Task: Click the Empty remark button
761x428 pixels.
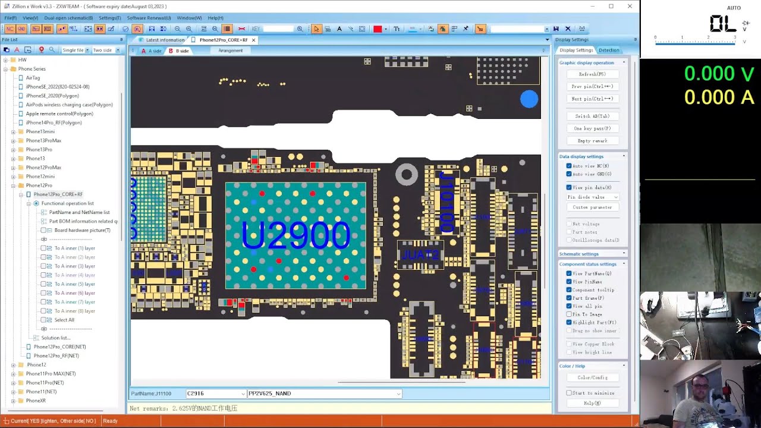Action: 592,141
